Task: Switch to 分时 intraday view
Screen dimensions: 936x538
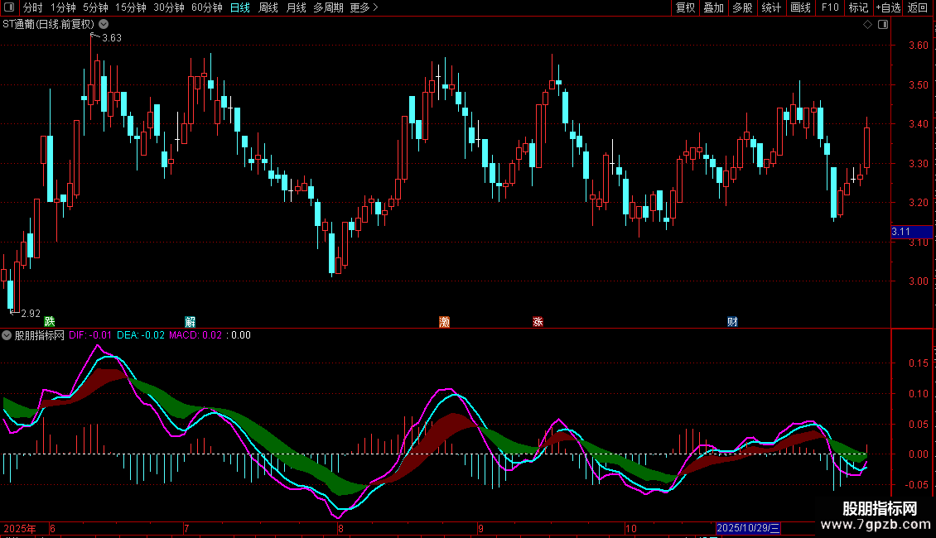Action: (32, 7)
